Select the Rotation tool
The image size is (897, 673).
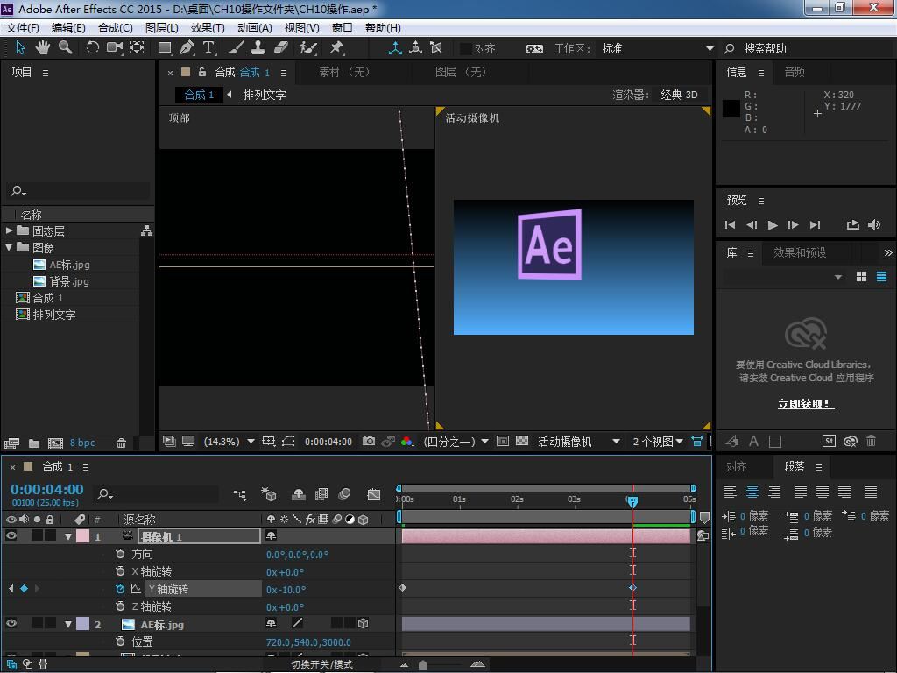92,48
